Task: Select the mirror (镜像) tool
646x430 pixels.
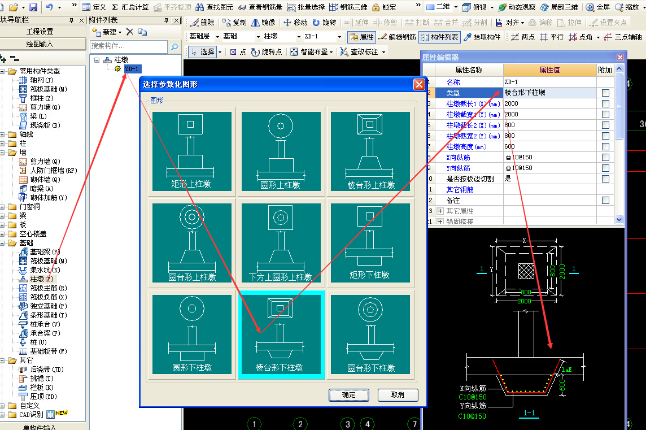Action: (263, 22)
